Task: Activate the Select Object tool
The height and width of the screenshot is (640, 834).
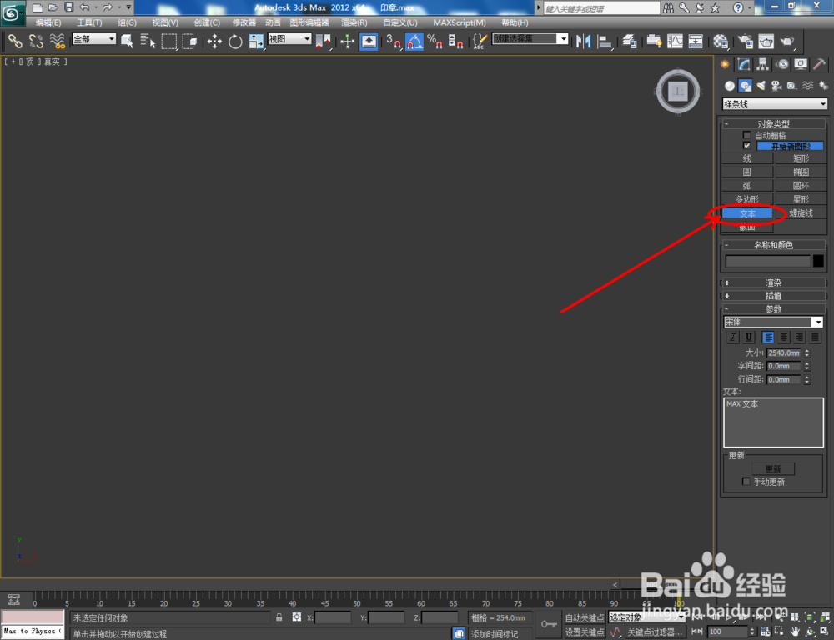Action: click(127, 41)
